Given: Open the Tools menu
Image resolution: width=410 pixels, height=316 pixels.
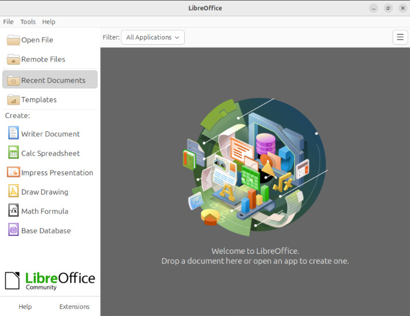Looking at the screenshot, I should click(x=28, y=21).
